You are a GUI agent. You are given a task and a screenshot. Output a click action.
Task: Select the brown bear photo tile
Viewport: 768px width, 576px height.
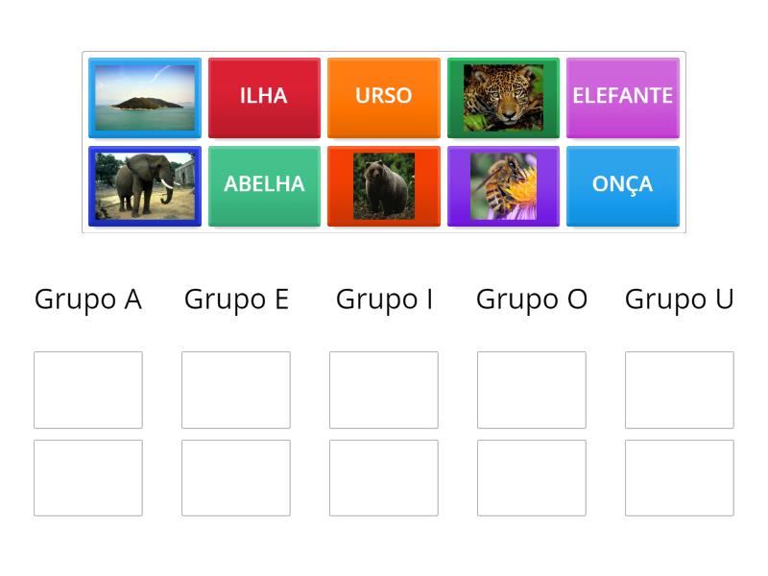[x=384, y=186]
